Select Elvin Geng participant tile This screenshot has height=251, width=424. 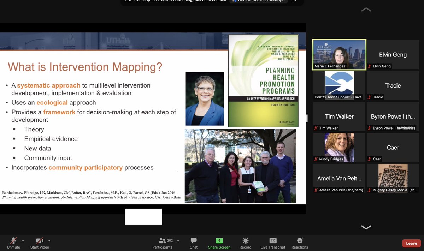point(393,54)
